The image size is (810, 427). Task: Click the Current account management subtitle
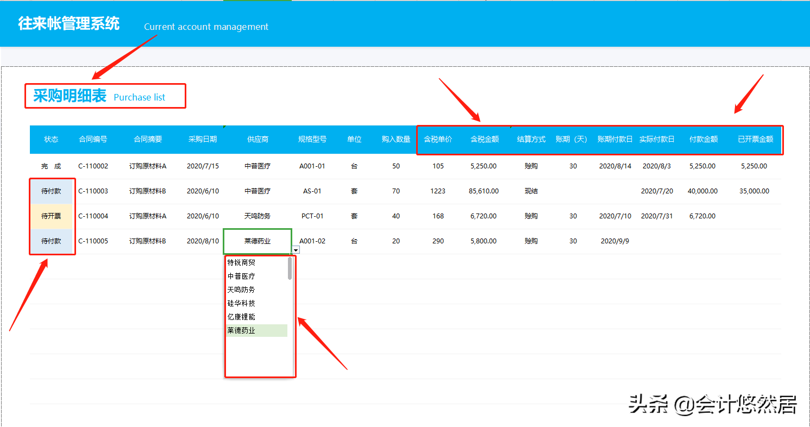tap(206, 27)
